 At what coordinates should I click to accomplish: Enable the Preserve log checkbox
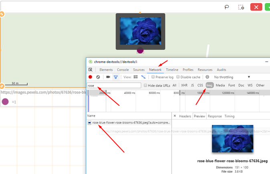pyautogui.click(x=153, y=77)
